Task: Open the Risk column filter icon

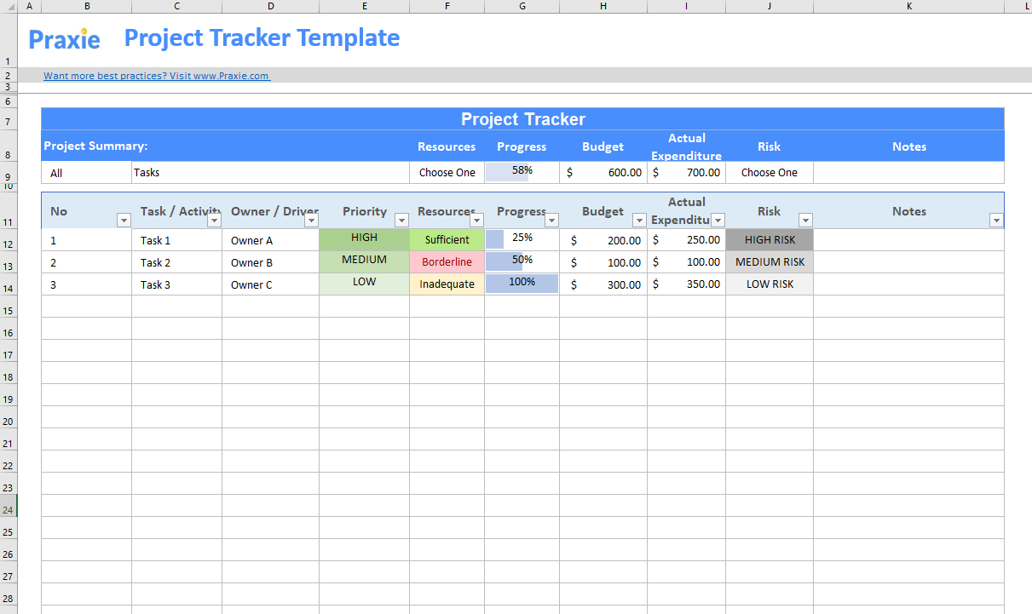Action: click(x=805, y=220)
